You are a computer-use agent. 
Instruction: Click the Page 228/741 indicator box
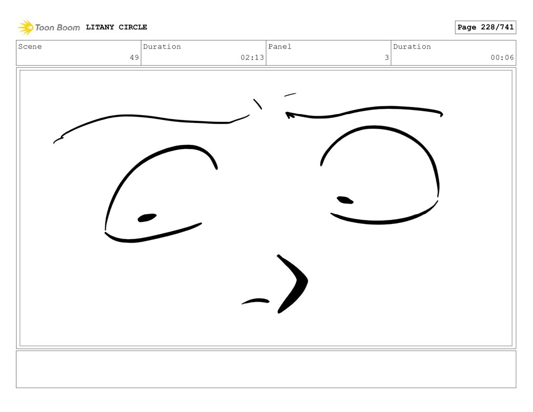[x=486, y=27]
